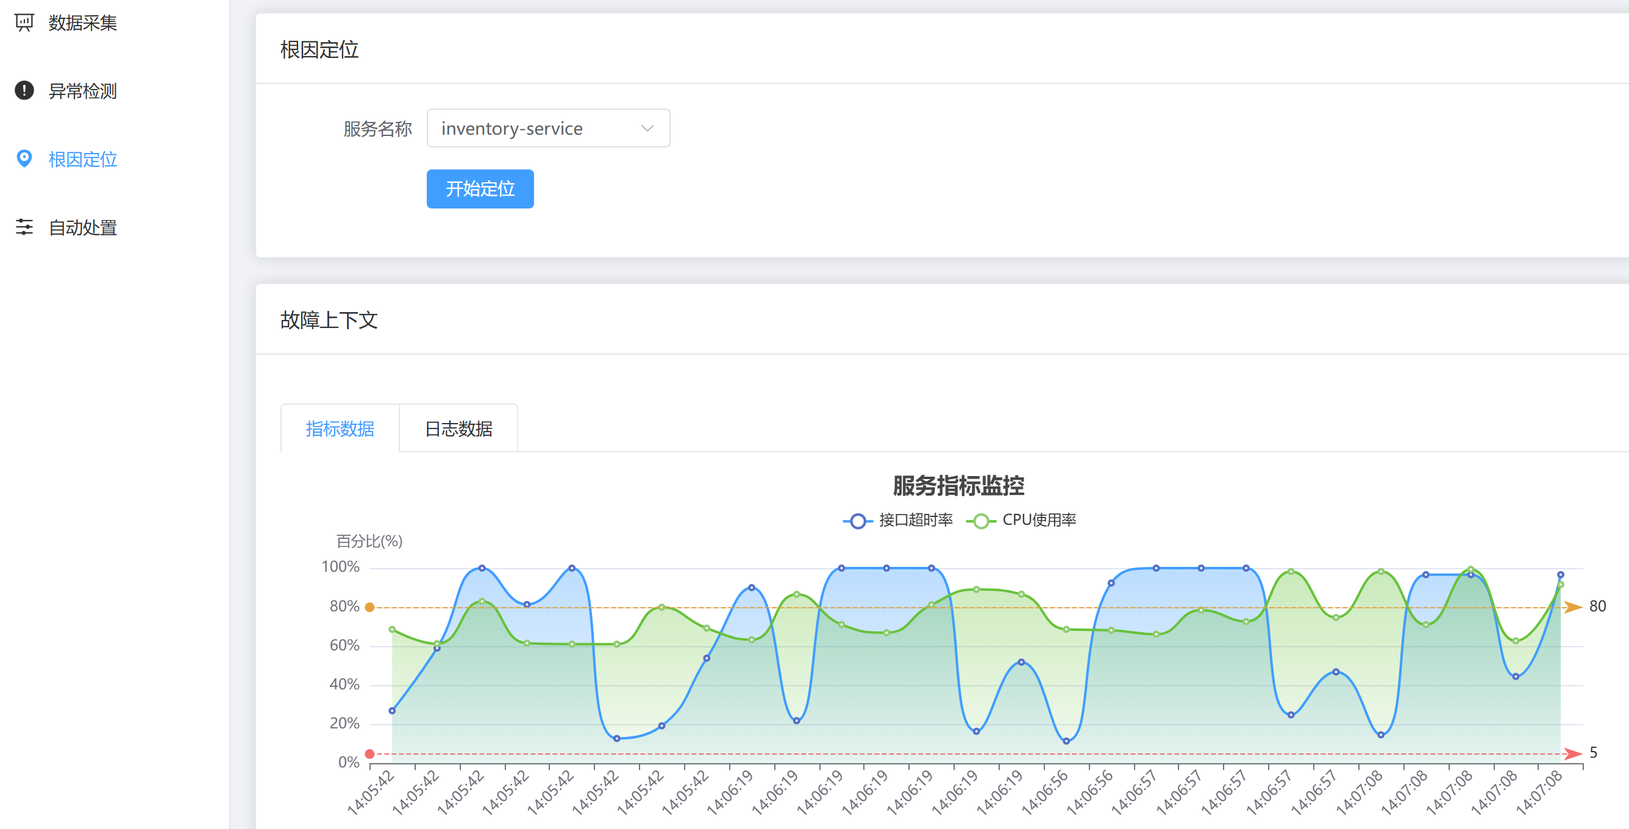Click the red 5% threshold line start dot
The width and height of the screenshot is (1629, 829).
[x=370, y=754]
